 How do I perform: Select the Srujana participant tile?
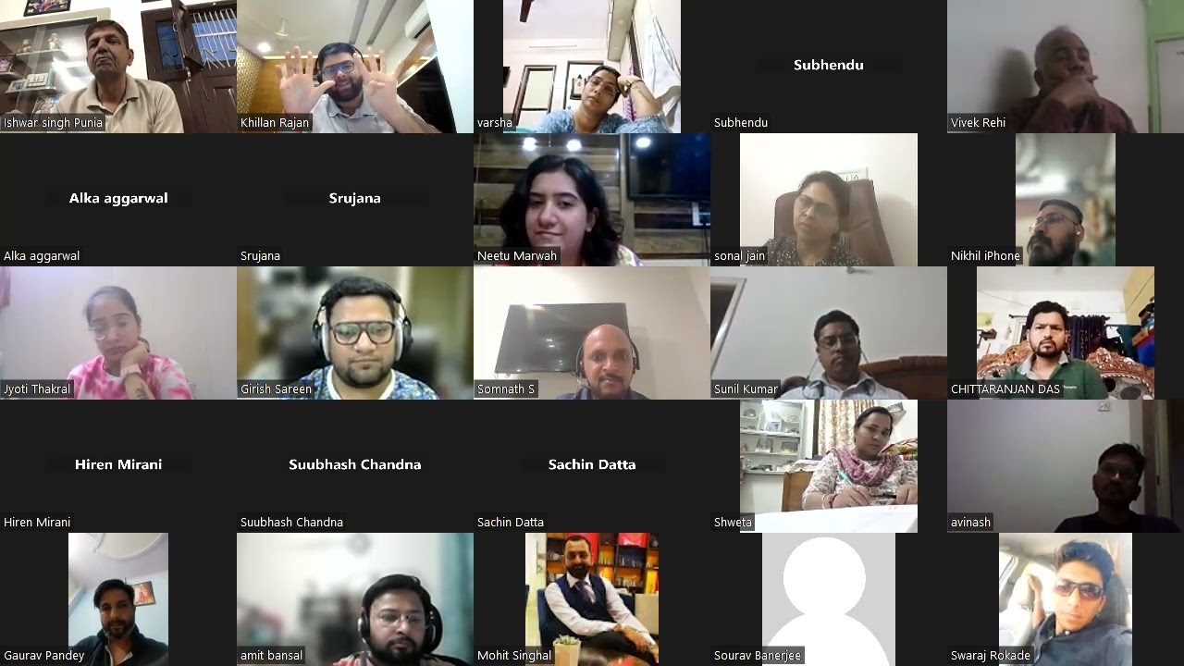(355, 200)
